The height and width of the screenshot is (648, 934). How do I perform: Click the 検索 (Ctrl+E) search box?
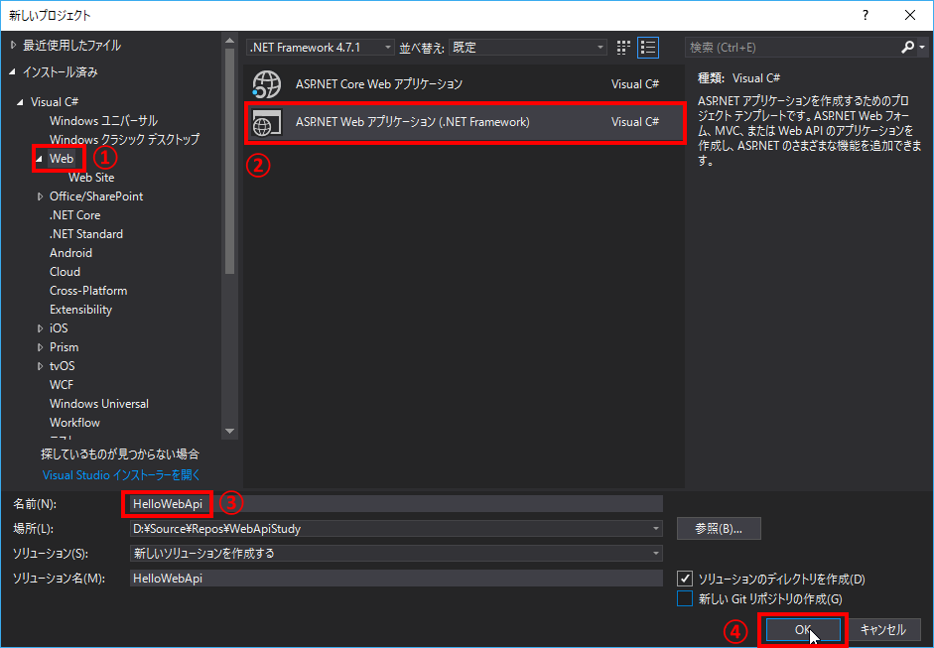coord(792,47)
